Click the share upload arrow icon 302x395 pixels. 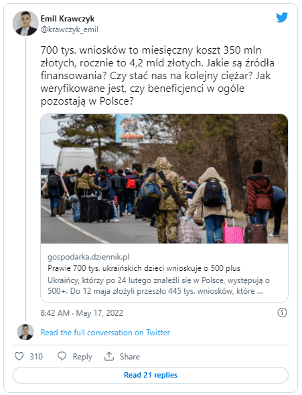tap(109, 356)
